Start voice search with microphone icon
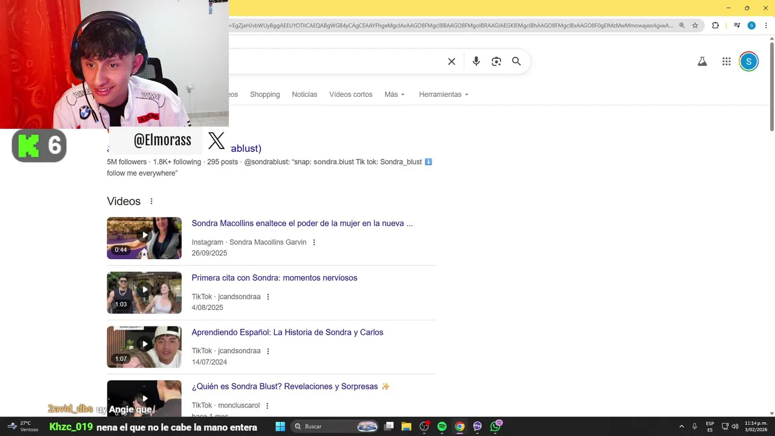775x436 pixels. 477,61
